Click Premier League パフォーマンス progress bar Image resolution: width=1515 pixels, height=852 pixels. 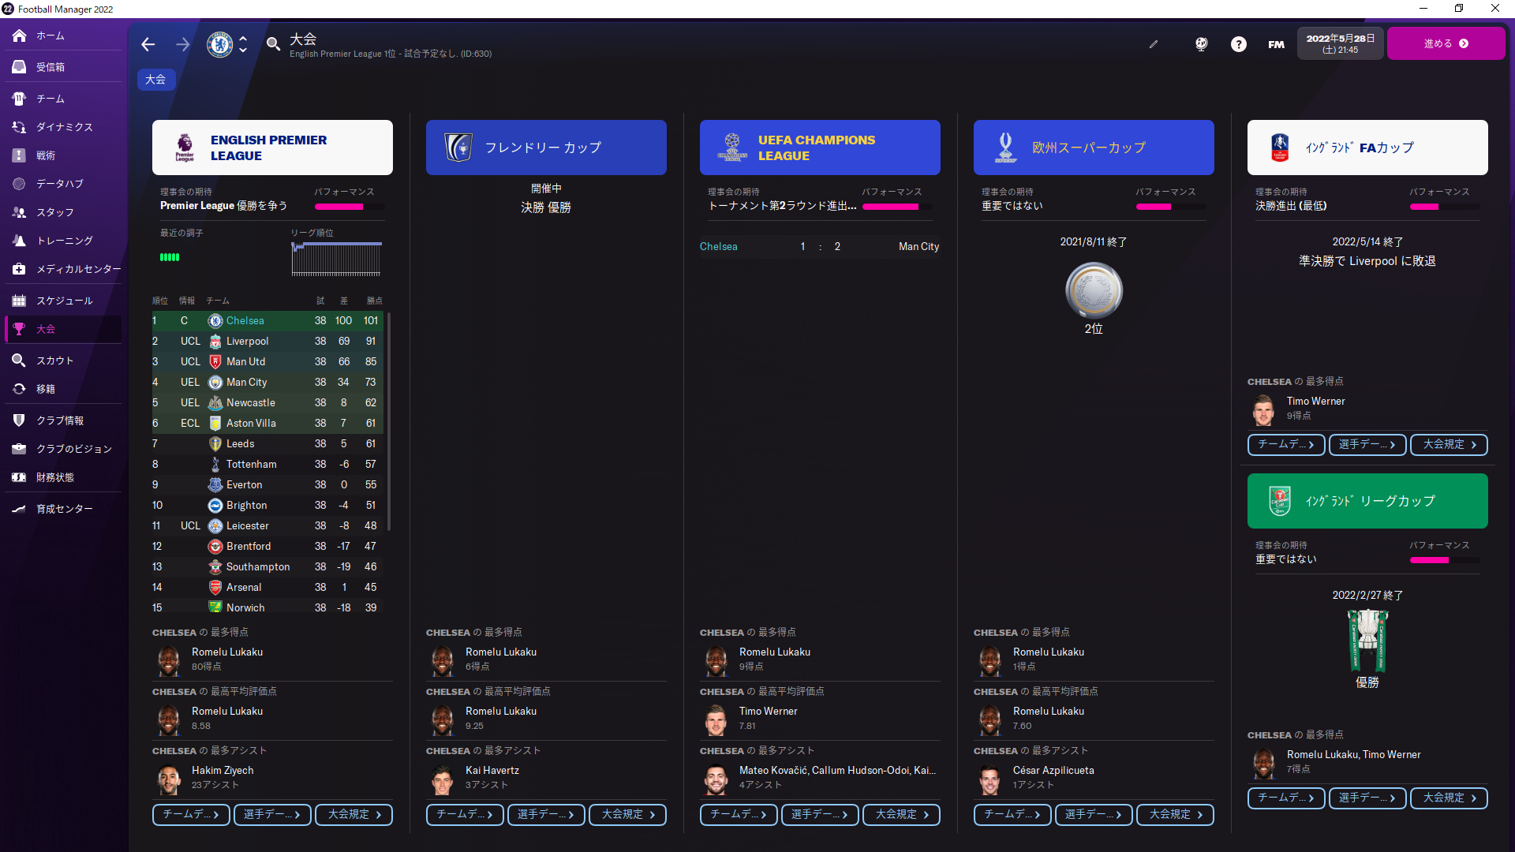pos(350,207)
